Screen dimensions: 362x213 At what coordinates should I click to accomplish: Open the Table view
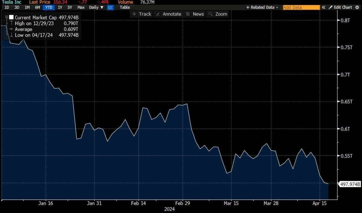[x=125, y=7]
